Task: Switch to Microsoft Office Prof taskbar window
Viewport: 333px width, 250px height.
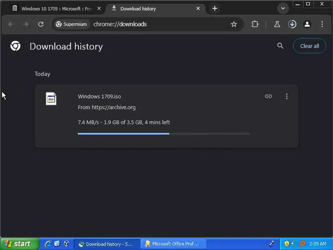Action: (173, 244)
